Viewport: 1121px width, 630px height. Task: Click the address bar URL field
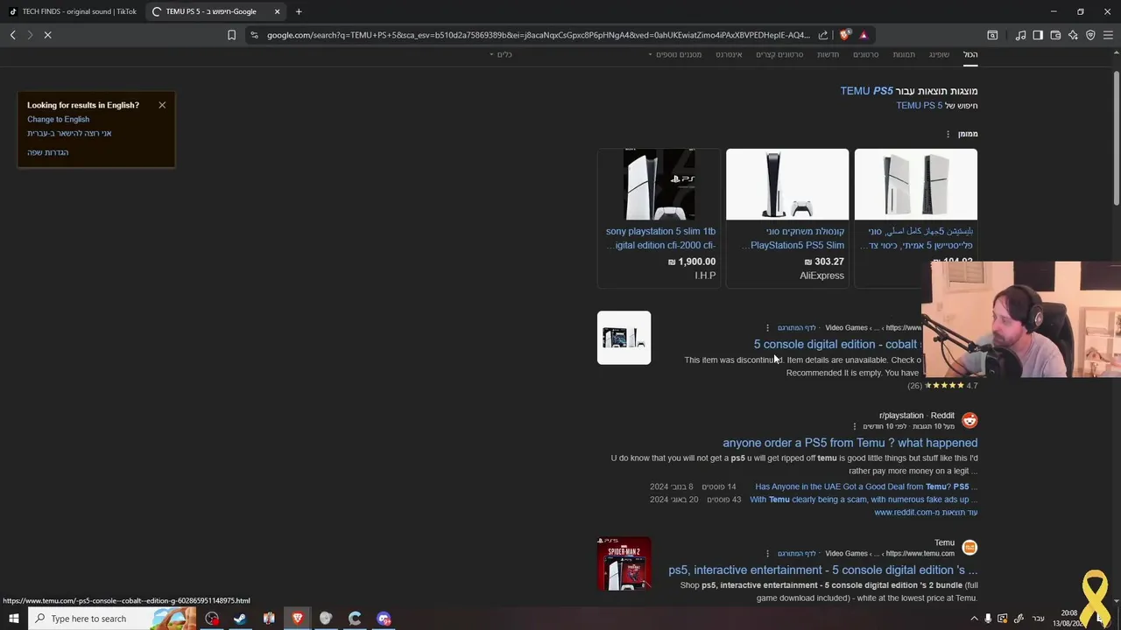[x=538, y=35]
